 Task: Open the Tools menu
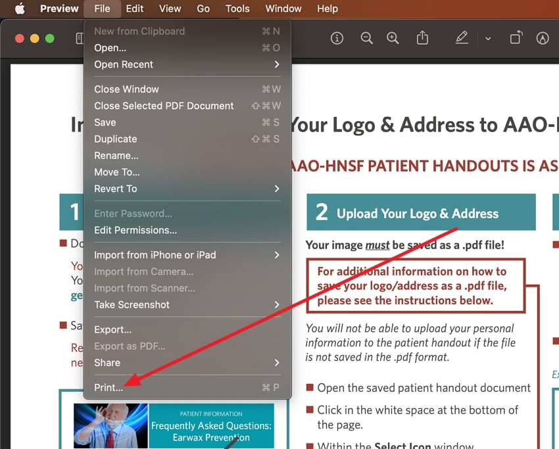click(237, 9)
